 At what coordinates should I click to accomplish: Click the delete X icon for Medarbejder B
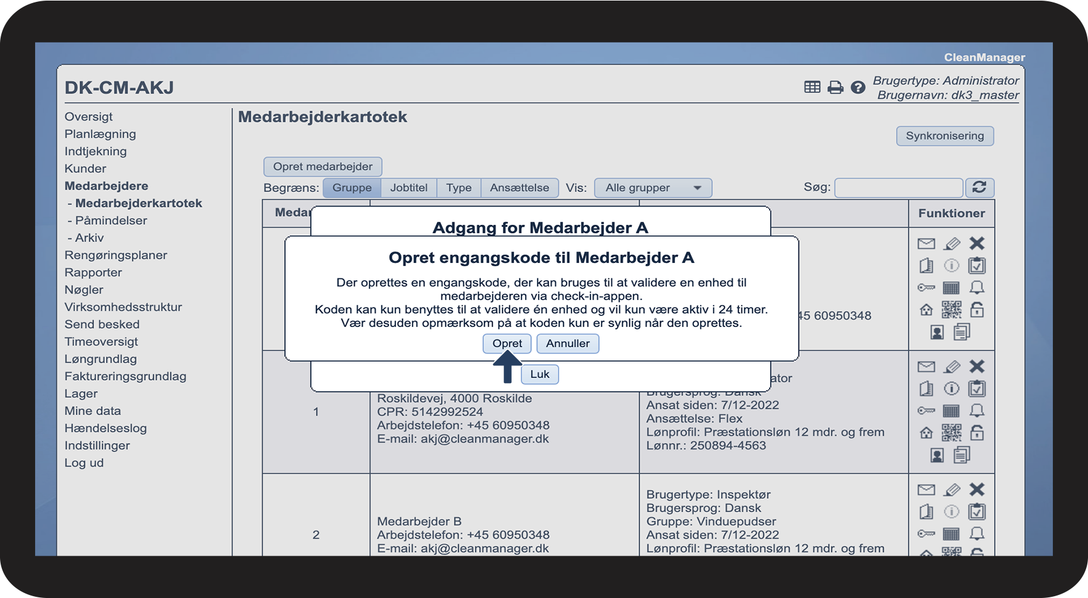977,489
